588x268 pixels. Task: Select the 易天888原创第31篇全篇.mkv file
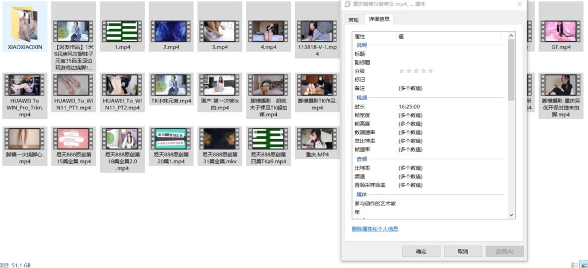point(219,139)
